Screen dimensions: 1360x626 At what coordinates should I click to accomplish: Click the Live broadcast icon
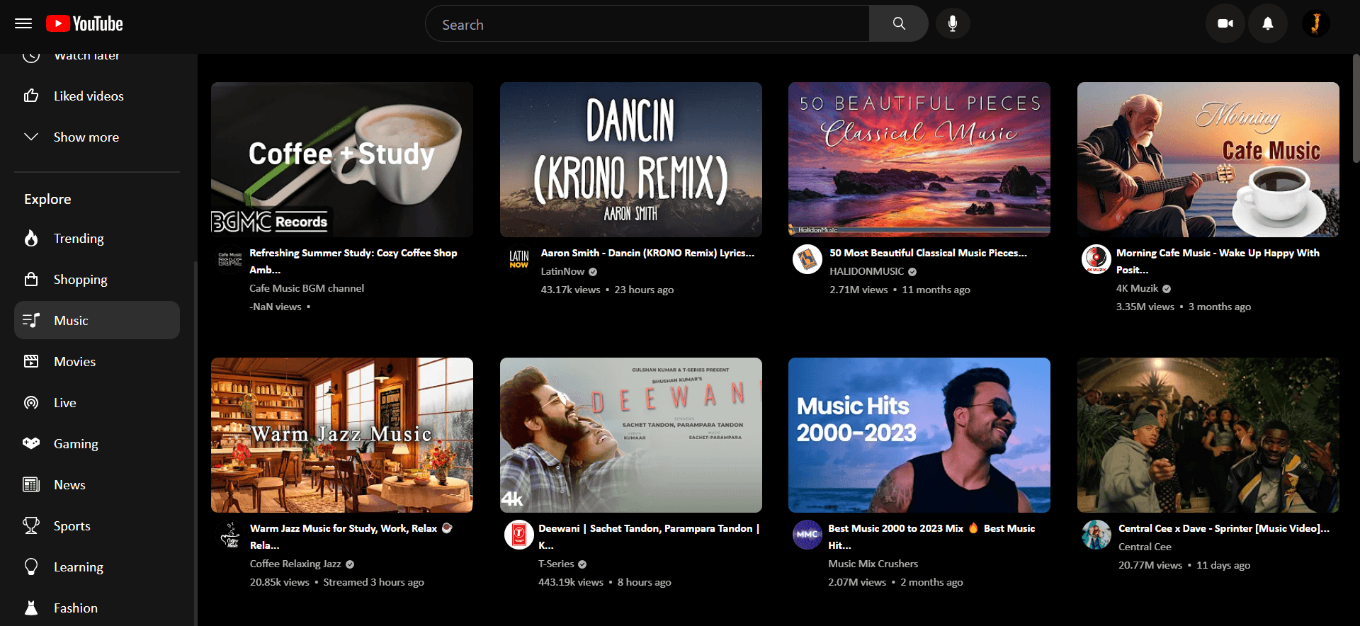point(31,402)
